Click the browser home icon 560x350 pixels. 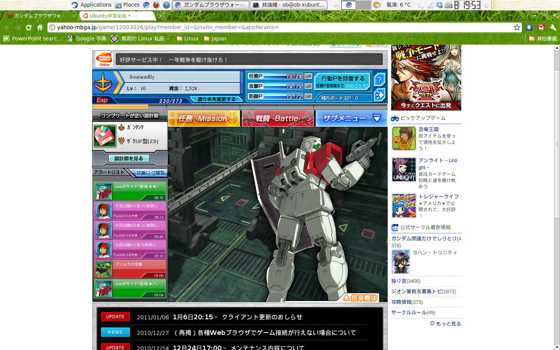(40, 27)
